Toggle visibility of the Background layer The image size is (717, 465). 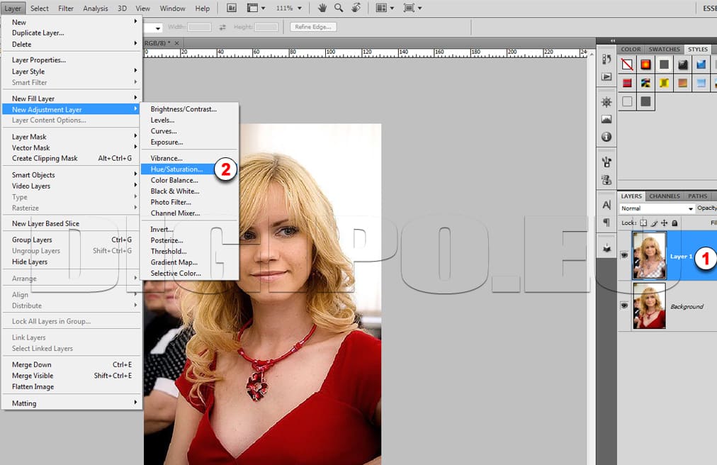624,306
